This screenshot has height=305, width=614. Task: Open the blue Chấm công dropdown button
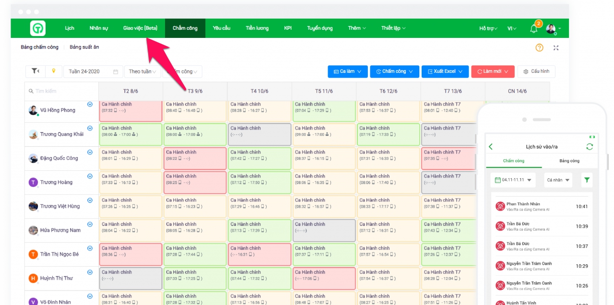pyautogui.click(x=394, y=71)
